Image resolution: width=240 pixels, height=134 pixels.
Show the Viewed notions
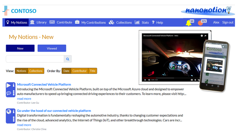(x=52, y=48)
